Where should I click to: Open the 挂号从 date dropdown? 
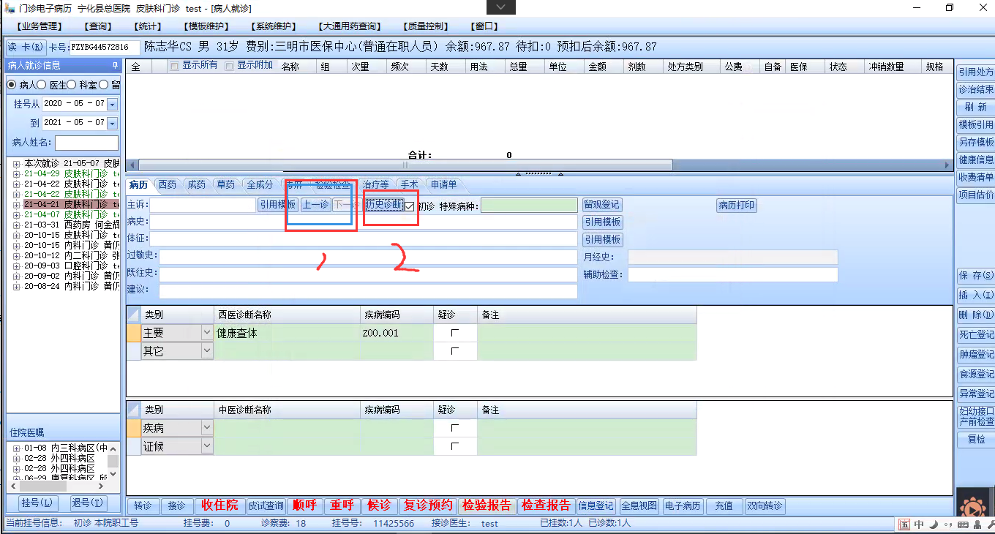coord(112,104)
